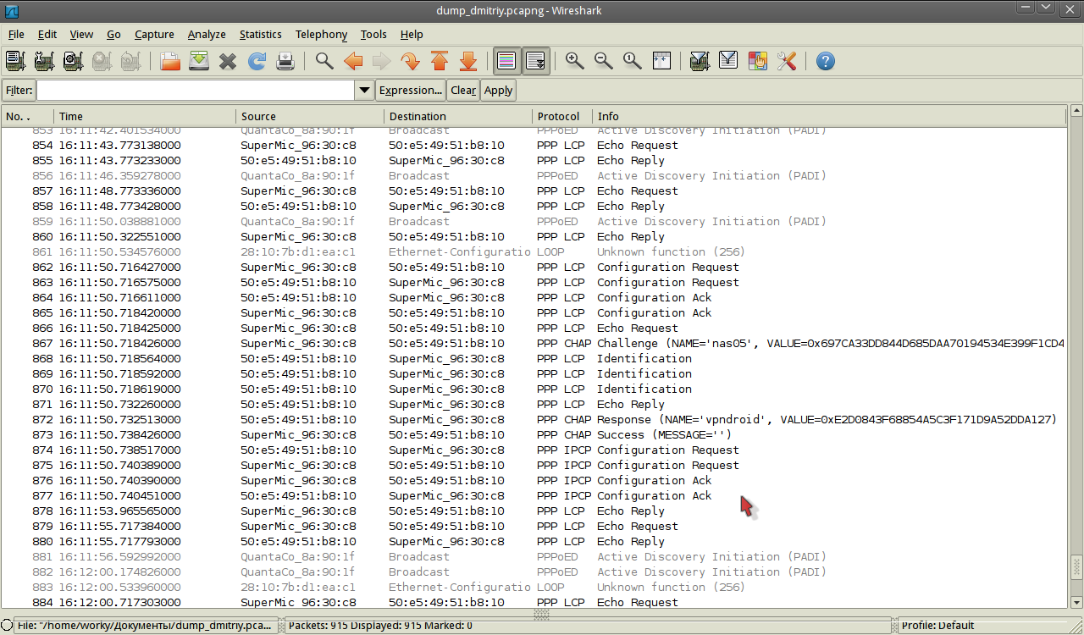This screenshot has height=635, width=1084.
Task: Sort by the Time column header
Action: (145, 116)
